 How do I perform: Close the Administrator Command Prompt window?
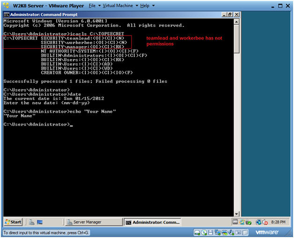(236, 14)
